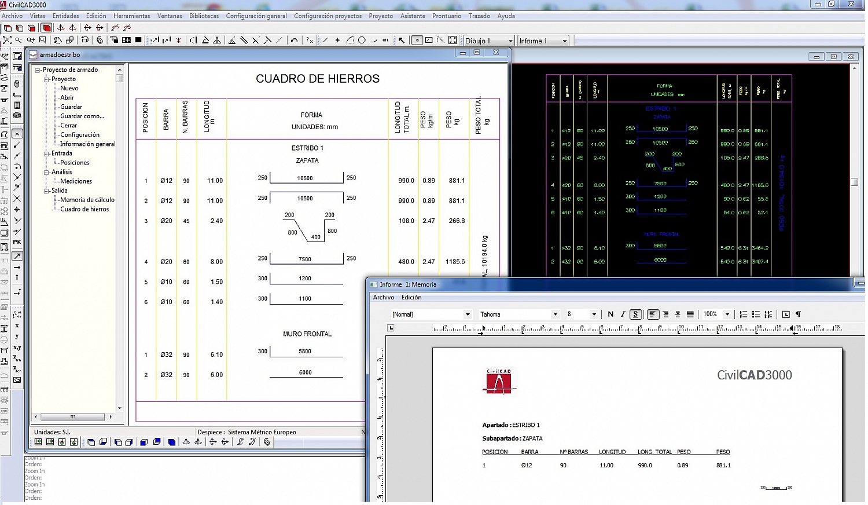Justify text in Informe editor

(690, 314)
